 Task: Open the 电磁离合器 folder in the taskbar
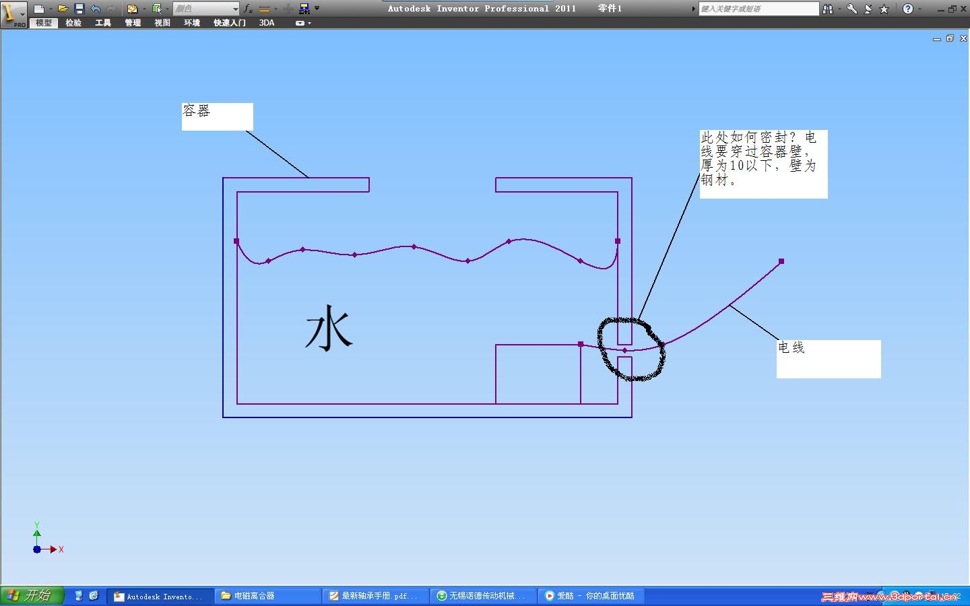[x=267, y=596]
